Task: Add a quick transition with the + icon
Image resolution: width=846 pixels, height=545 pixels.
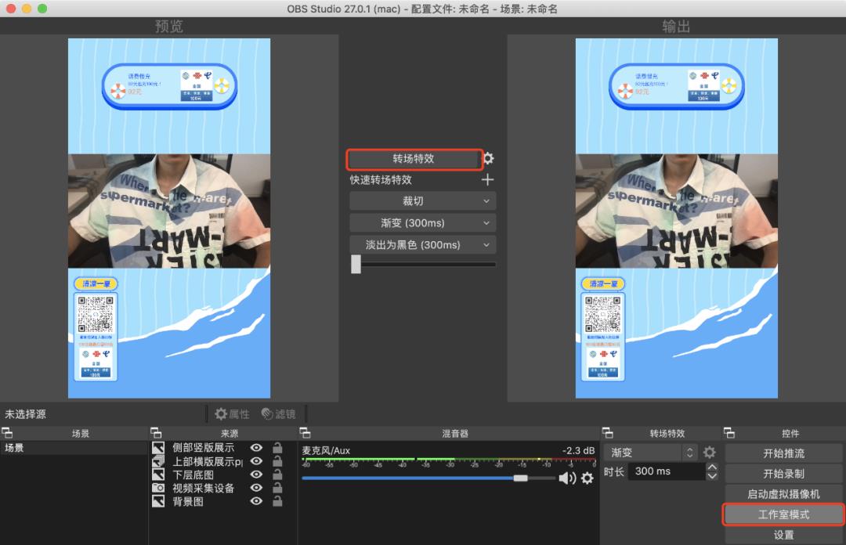Action: (x=487, y=179)
